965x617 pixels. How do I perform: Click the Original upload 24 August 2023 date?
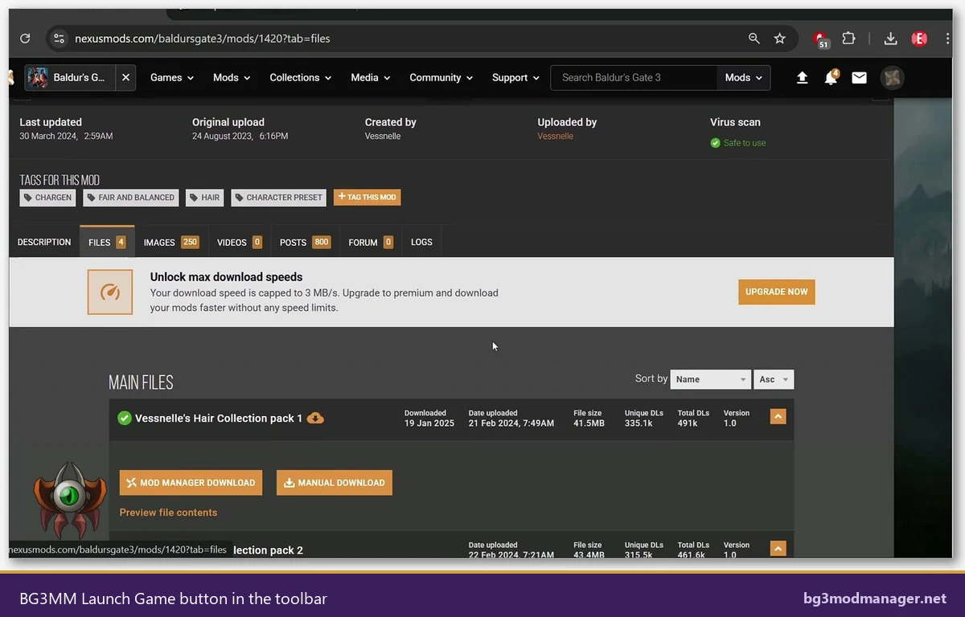(x=240, y=137)
